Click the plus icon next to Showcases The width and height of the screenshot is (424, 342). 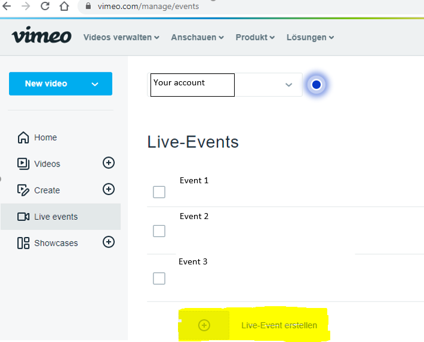[x=109, y=242]
